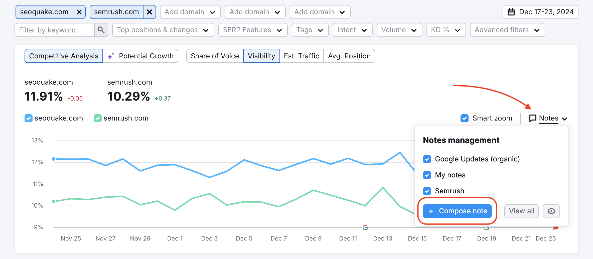Click the View all button

[521, 211]
